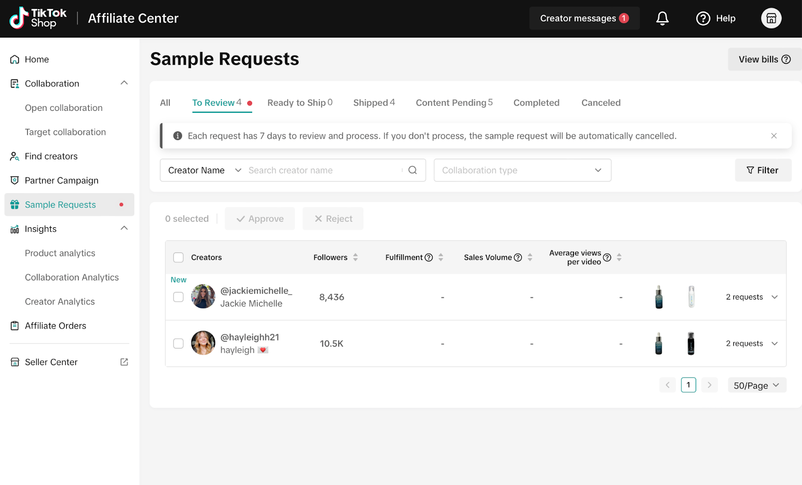802x485 pixels.
Task: Open Open collaboration in sidebar
Action: pyautogui.click(x=64, y=108)
